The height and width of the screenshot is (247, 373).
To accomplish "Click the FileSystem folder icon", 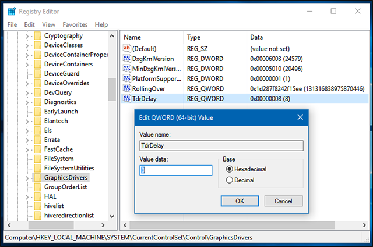I will pyautogui.click(x=38, y=159).
